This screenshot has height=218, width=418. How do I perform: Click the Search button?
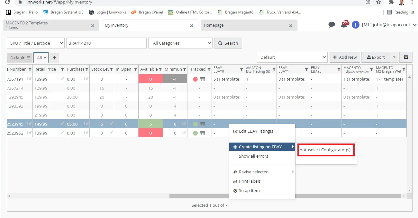point(228,43)
